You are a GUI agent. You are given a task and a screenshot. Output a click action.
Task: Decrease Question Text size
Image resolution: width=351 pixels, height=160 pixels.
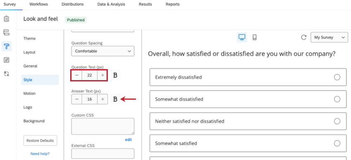(77, 75)
